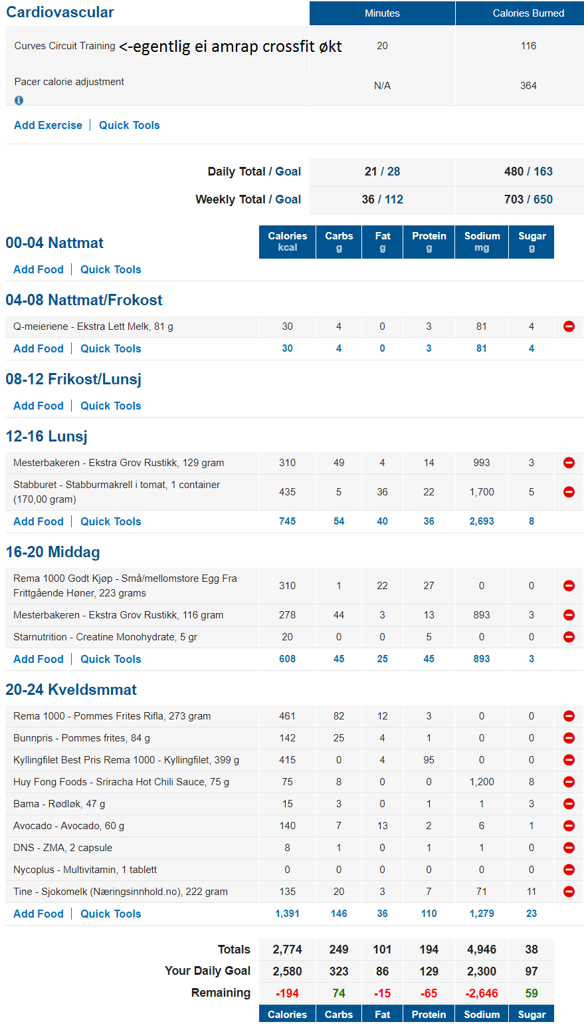Click Add Exercise link

pyautogui.click(x=49, y=125)
